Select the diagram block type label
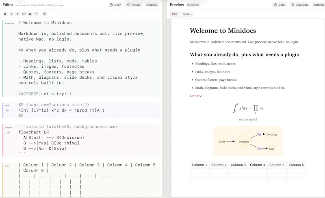This screenshot has width=325, height=198. tap(9, 127)
